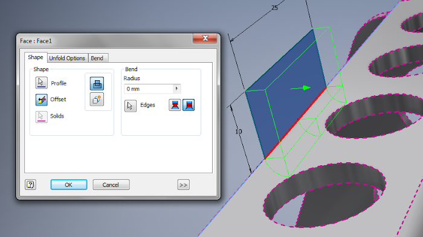Click the green direction arrow on face
Screen dimensions: 423x237
click(300, 88)
